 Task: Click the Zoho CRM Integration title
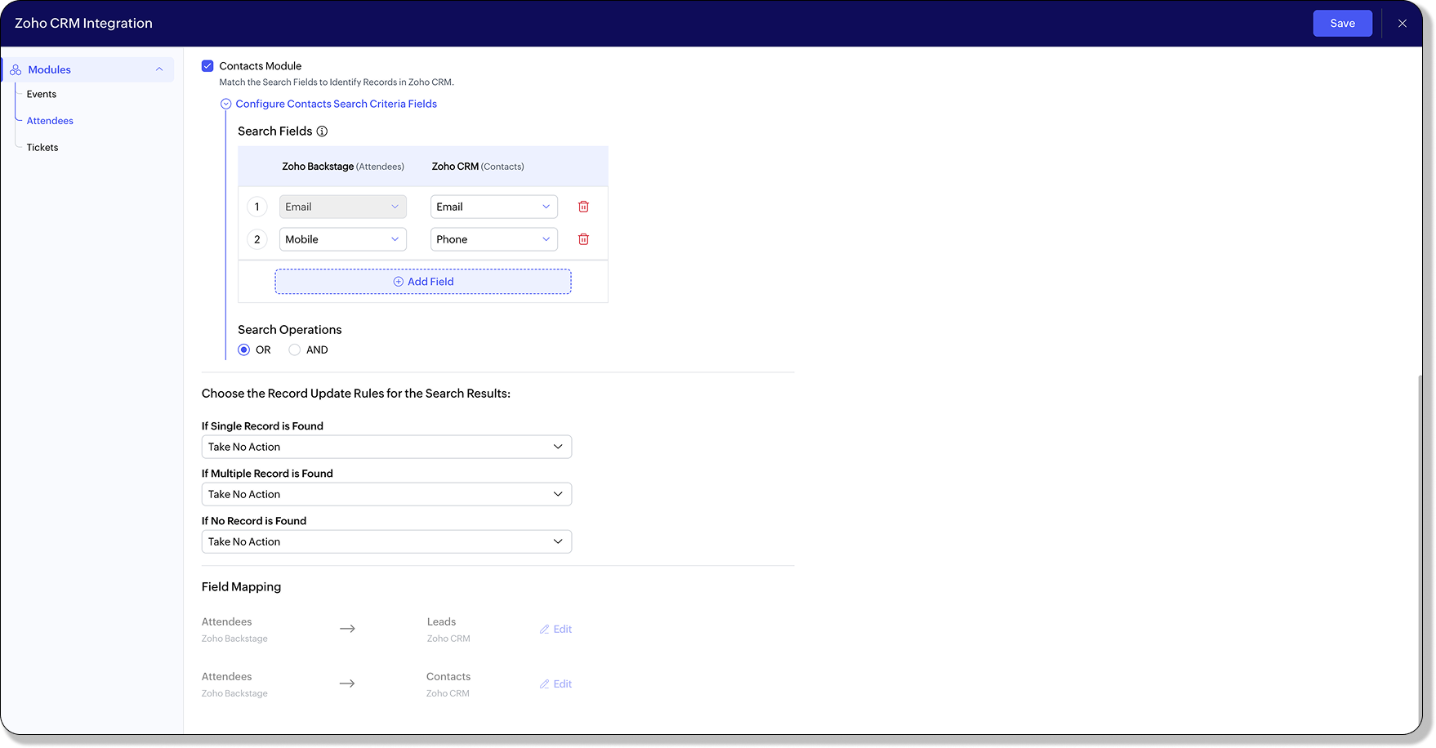(83, 24)
